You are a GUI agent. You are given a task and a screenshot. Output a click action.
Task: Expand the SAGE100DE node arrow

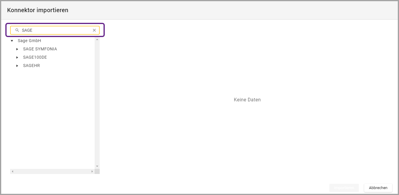pyautogui.click(x=17, y=57)
